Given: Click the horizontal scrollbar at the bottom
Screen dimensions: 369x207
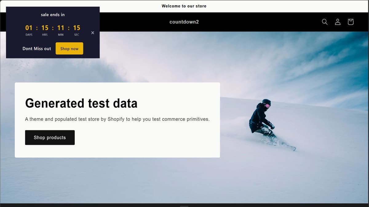Looking at the screenshot, I should tap(184, 205).
